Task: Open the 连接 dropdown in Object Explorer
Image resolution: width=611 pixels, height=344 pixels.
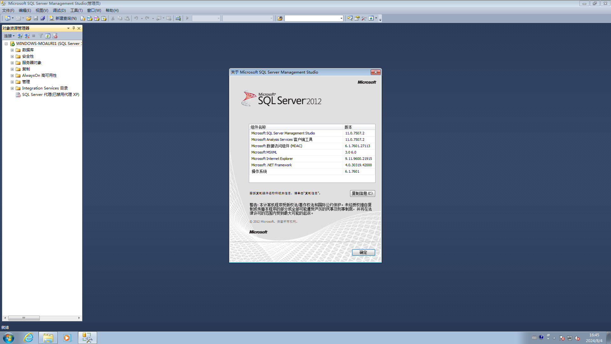Action: [x=9, y=36]
